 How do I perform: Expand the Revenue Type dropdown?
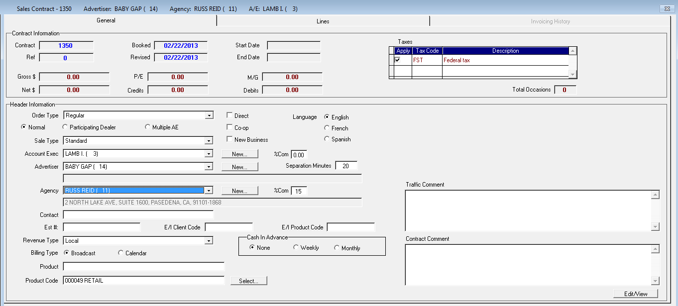point(209,241)
